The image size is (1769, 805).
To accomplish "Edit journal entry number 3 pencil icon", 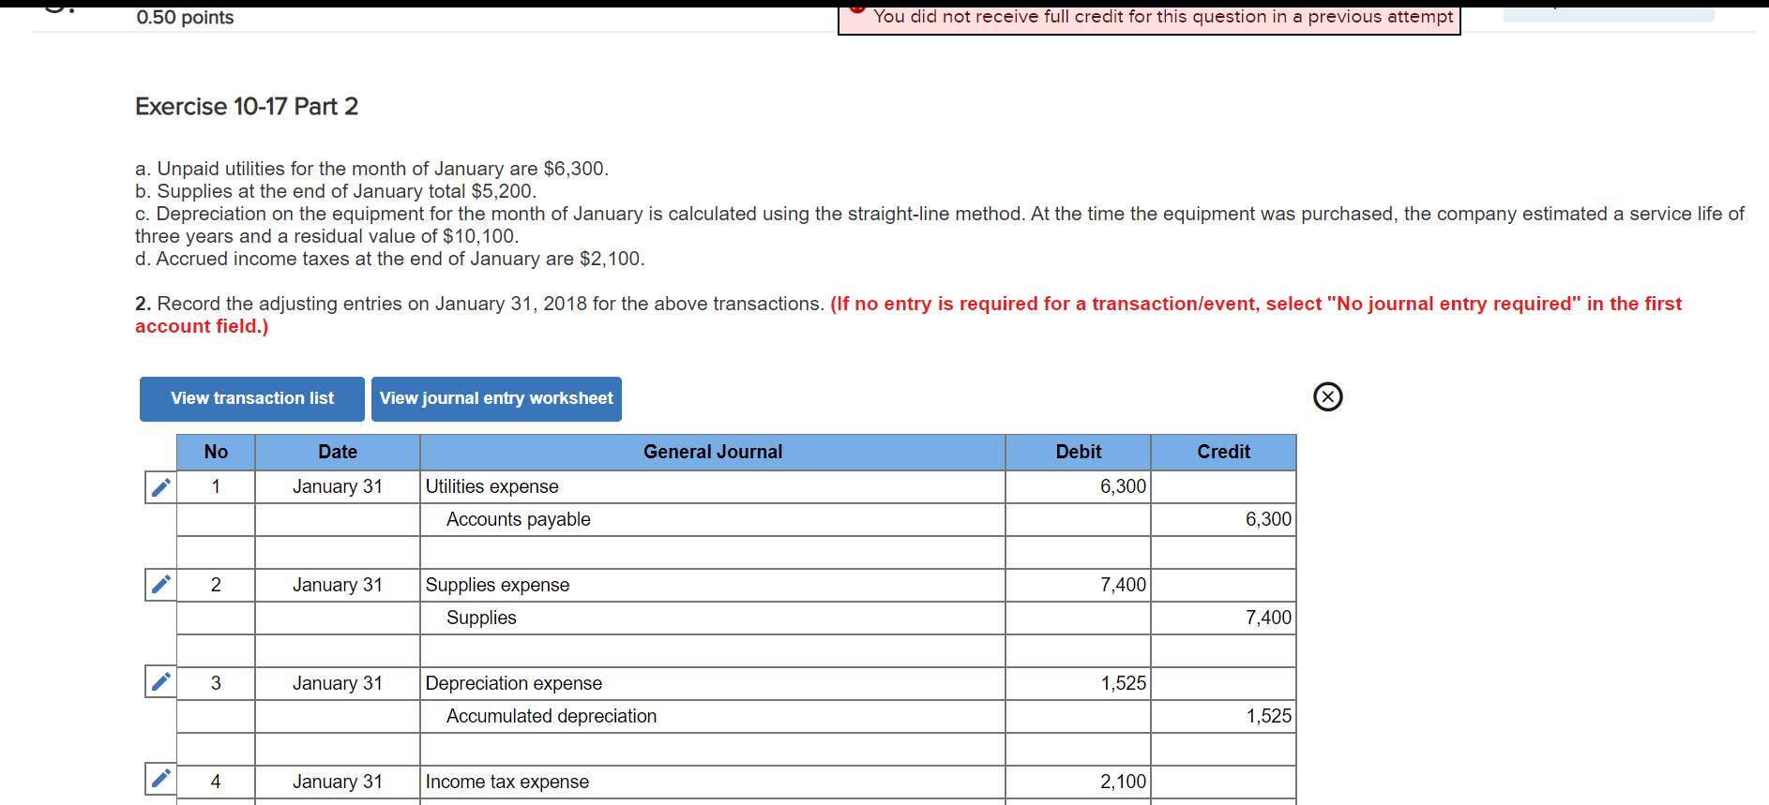I will click(161, 682).
